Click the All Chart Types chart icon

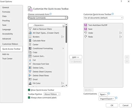pyautogui.click(x=30, y=33)
